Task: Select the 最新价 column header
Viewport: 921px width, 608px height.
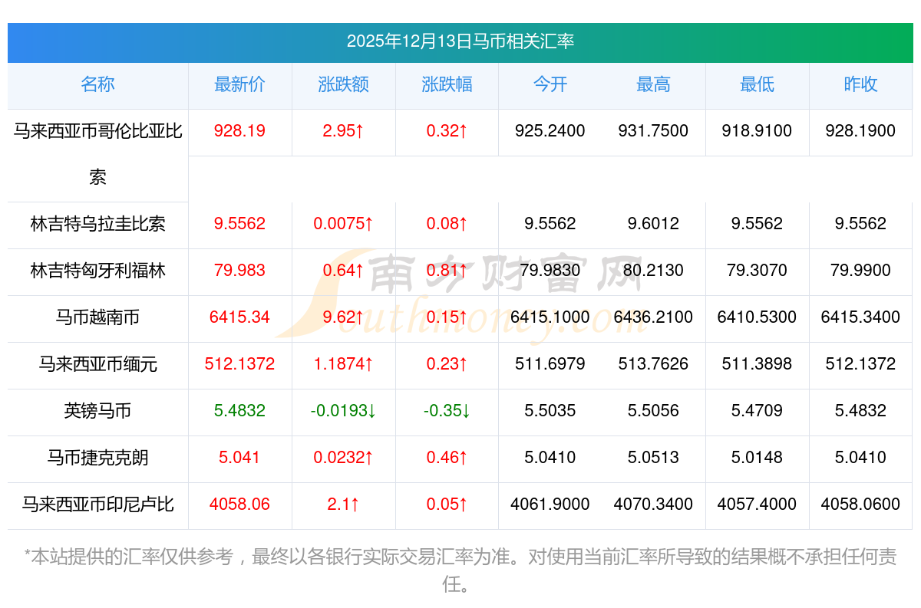Action: (x=239, y=84)
